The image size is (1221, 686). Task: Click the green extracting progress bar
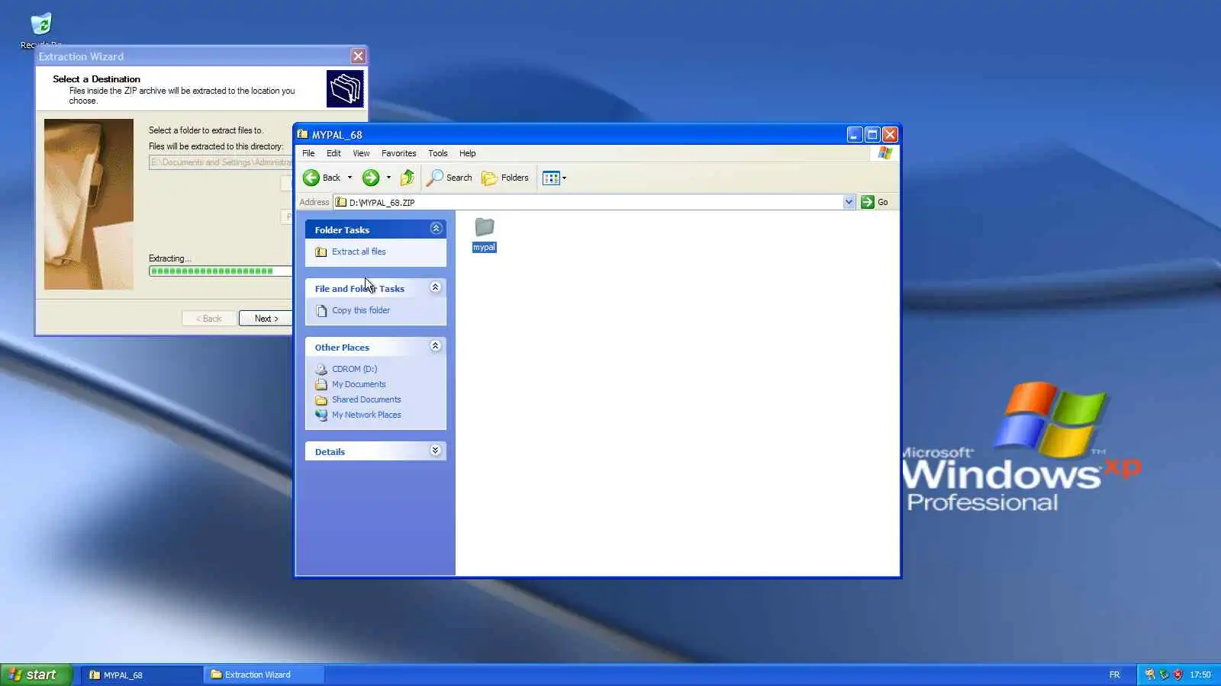click(x=221, y=271)
